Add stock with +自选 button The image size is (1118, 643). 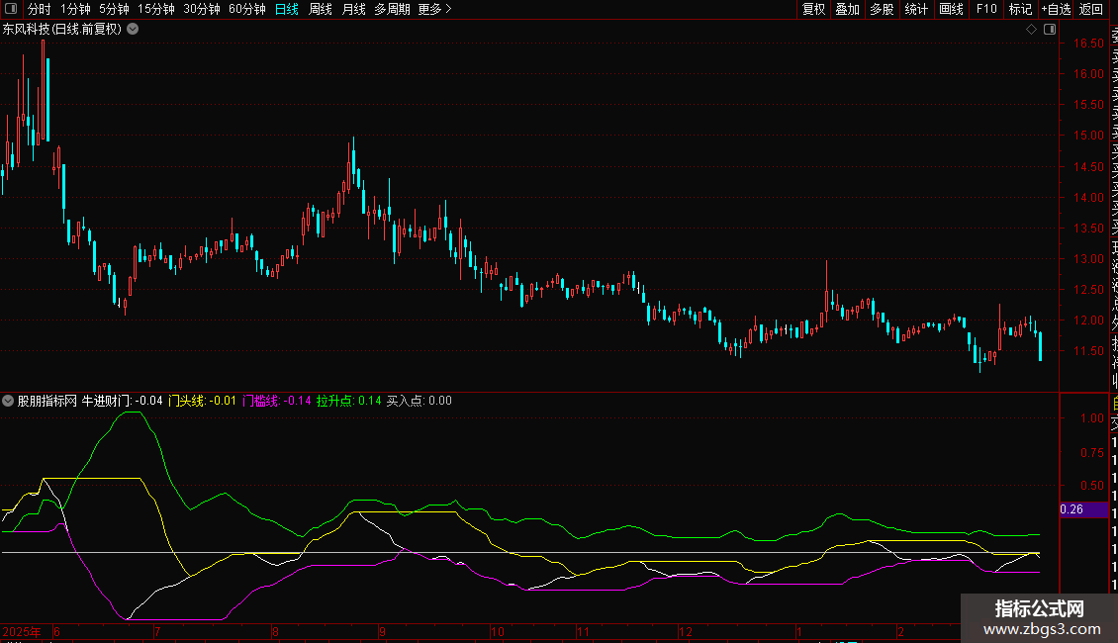(1056, 9)
